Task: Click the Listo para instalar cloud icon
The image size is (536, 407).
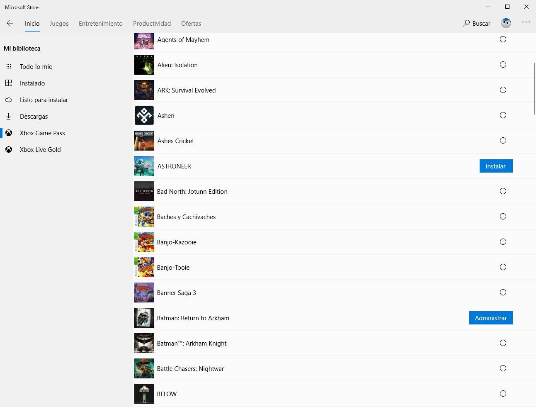Action: coord(9,100)
